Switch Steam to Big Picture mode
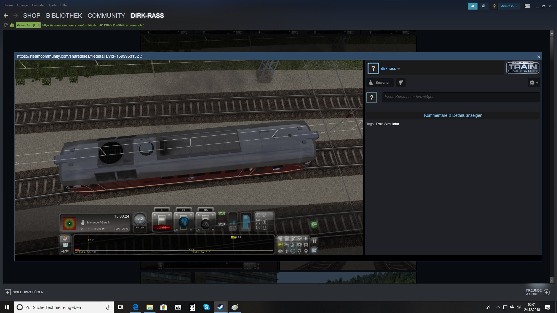Viewport: 557px width, 313px height. point(527,6)
